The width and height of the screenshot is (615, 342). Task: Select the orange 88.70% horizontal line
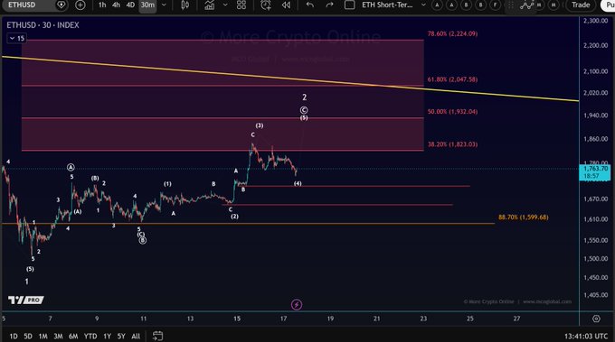tap(249, 224)
